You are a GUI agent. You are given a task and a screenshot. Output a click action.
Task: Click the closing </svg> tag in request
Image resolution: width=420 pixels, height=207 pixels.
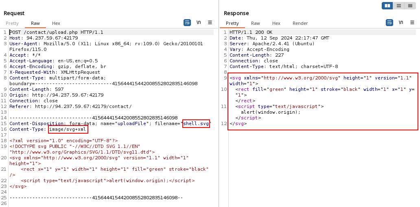tap(18, 186)
